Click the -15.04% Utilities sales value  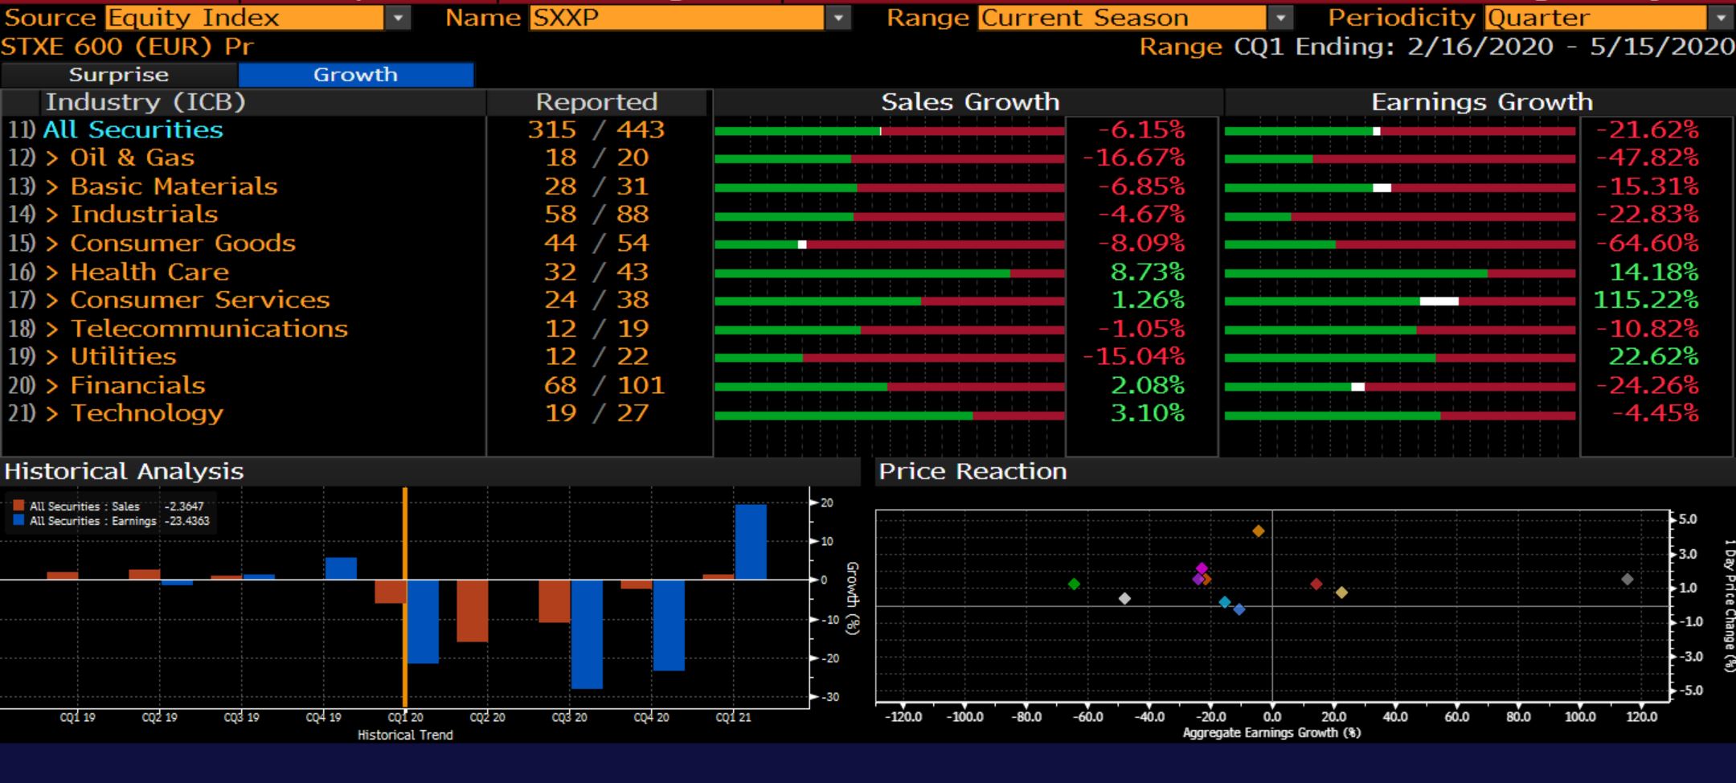click(x=1134, y=356)
